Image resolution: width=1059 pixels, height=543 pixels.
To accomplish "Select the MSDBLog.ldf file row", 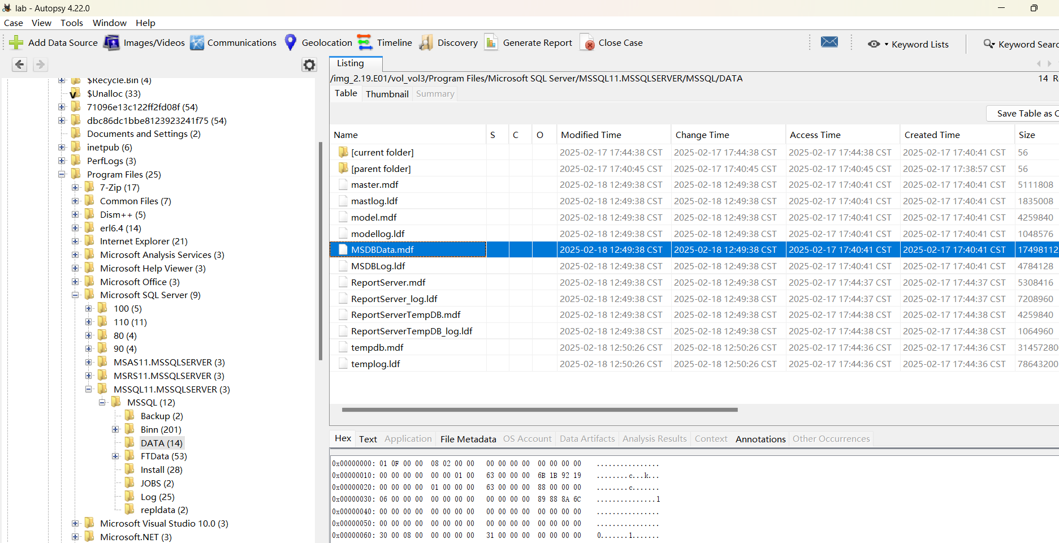I will pyautogui.click(x=694, y=266).
